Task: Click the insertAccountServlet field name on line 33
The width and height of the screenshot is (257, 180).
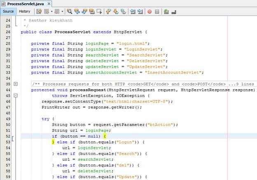Action: (x=111, y=72)
